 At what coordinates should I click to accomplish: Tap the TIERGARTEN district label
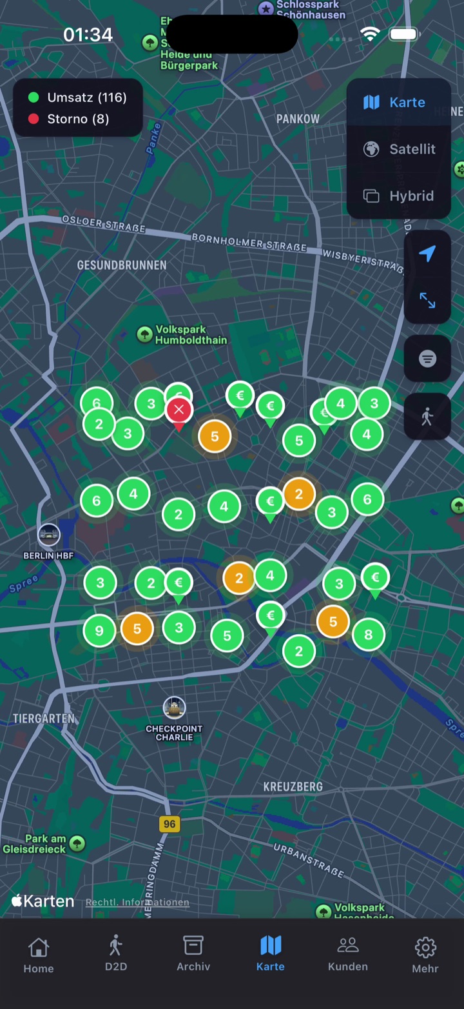pyautogui.click(x=44, y=718)
